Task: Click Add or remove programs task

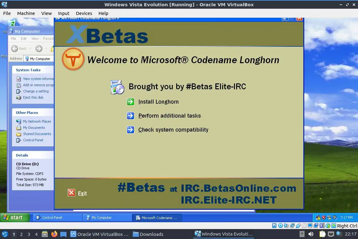Action: (x=35, y=85)
